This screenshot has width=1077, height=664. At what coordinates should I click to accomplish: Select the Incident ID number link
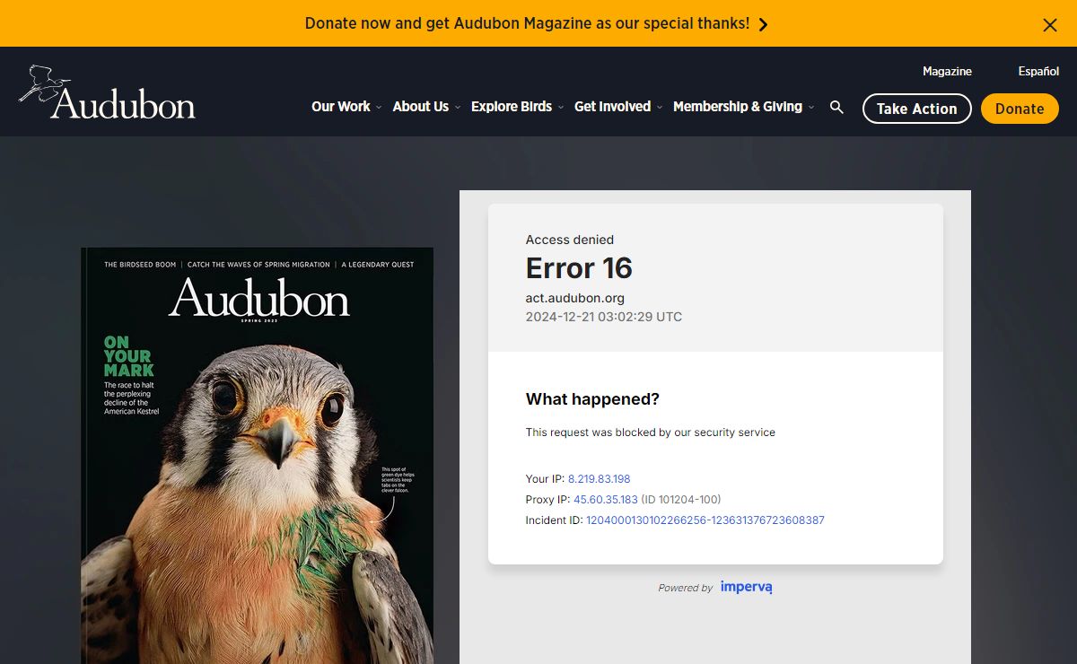(705, 520)
